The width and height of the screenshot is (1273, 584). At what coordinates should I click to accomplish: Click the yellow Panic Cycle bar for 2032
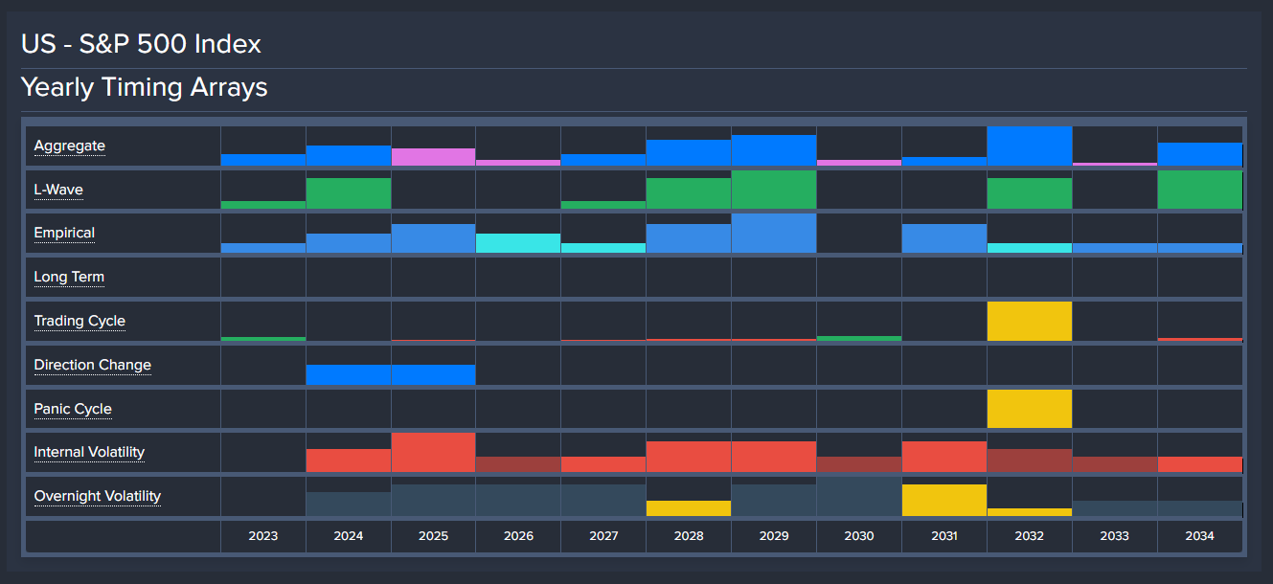pyautogui.click(x=1030, y=409)
